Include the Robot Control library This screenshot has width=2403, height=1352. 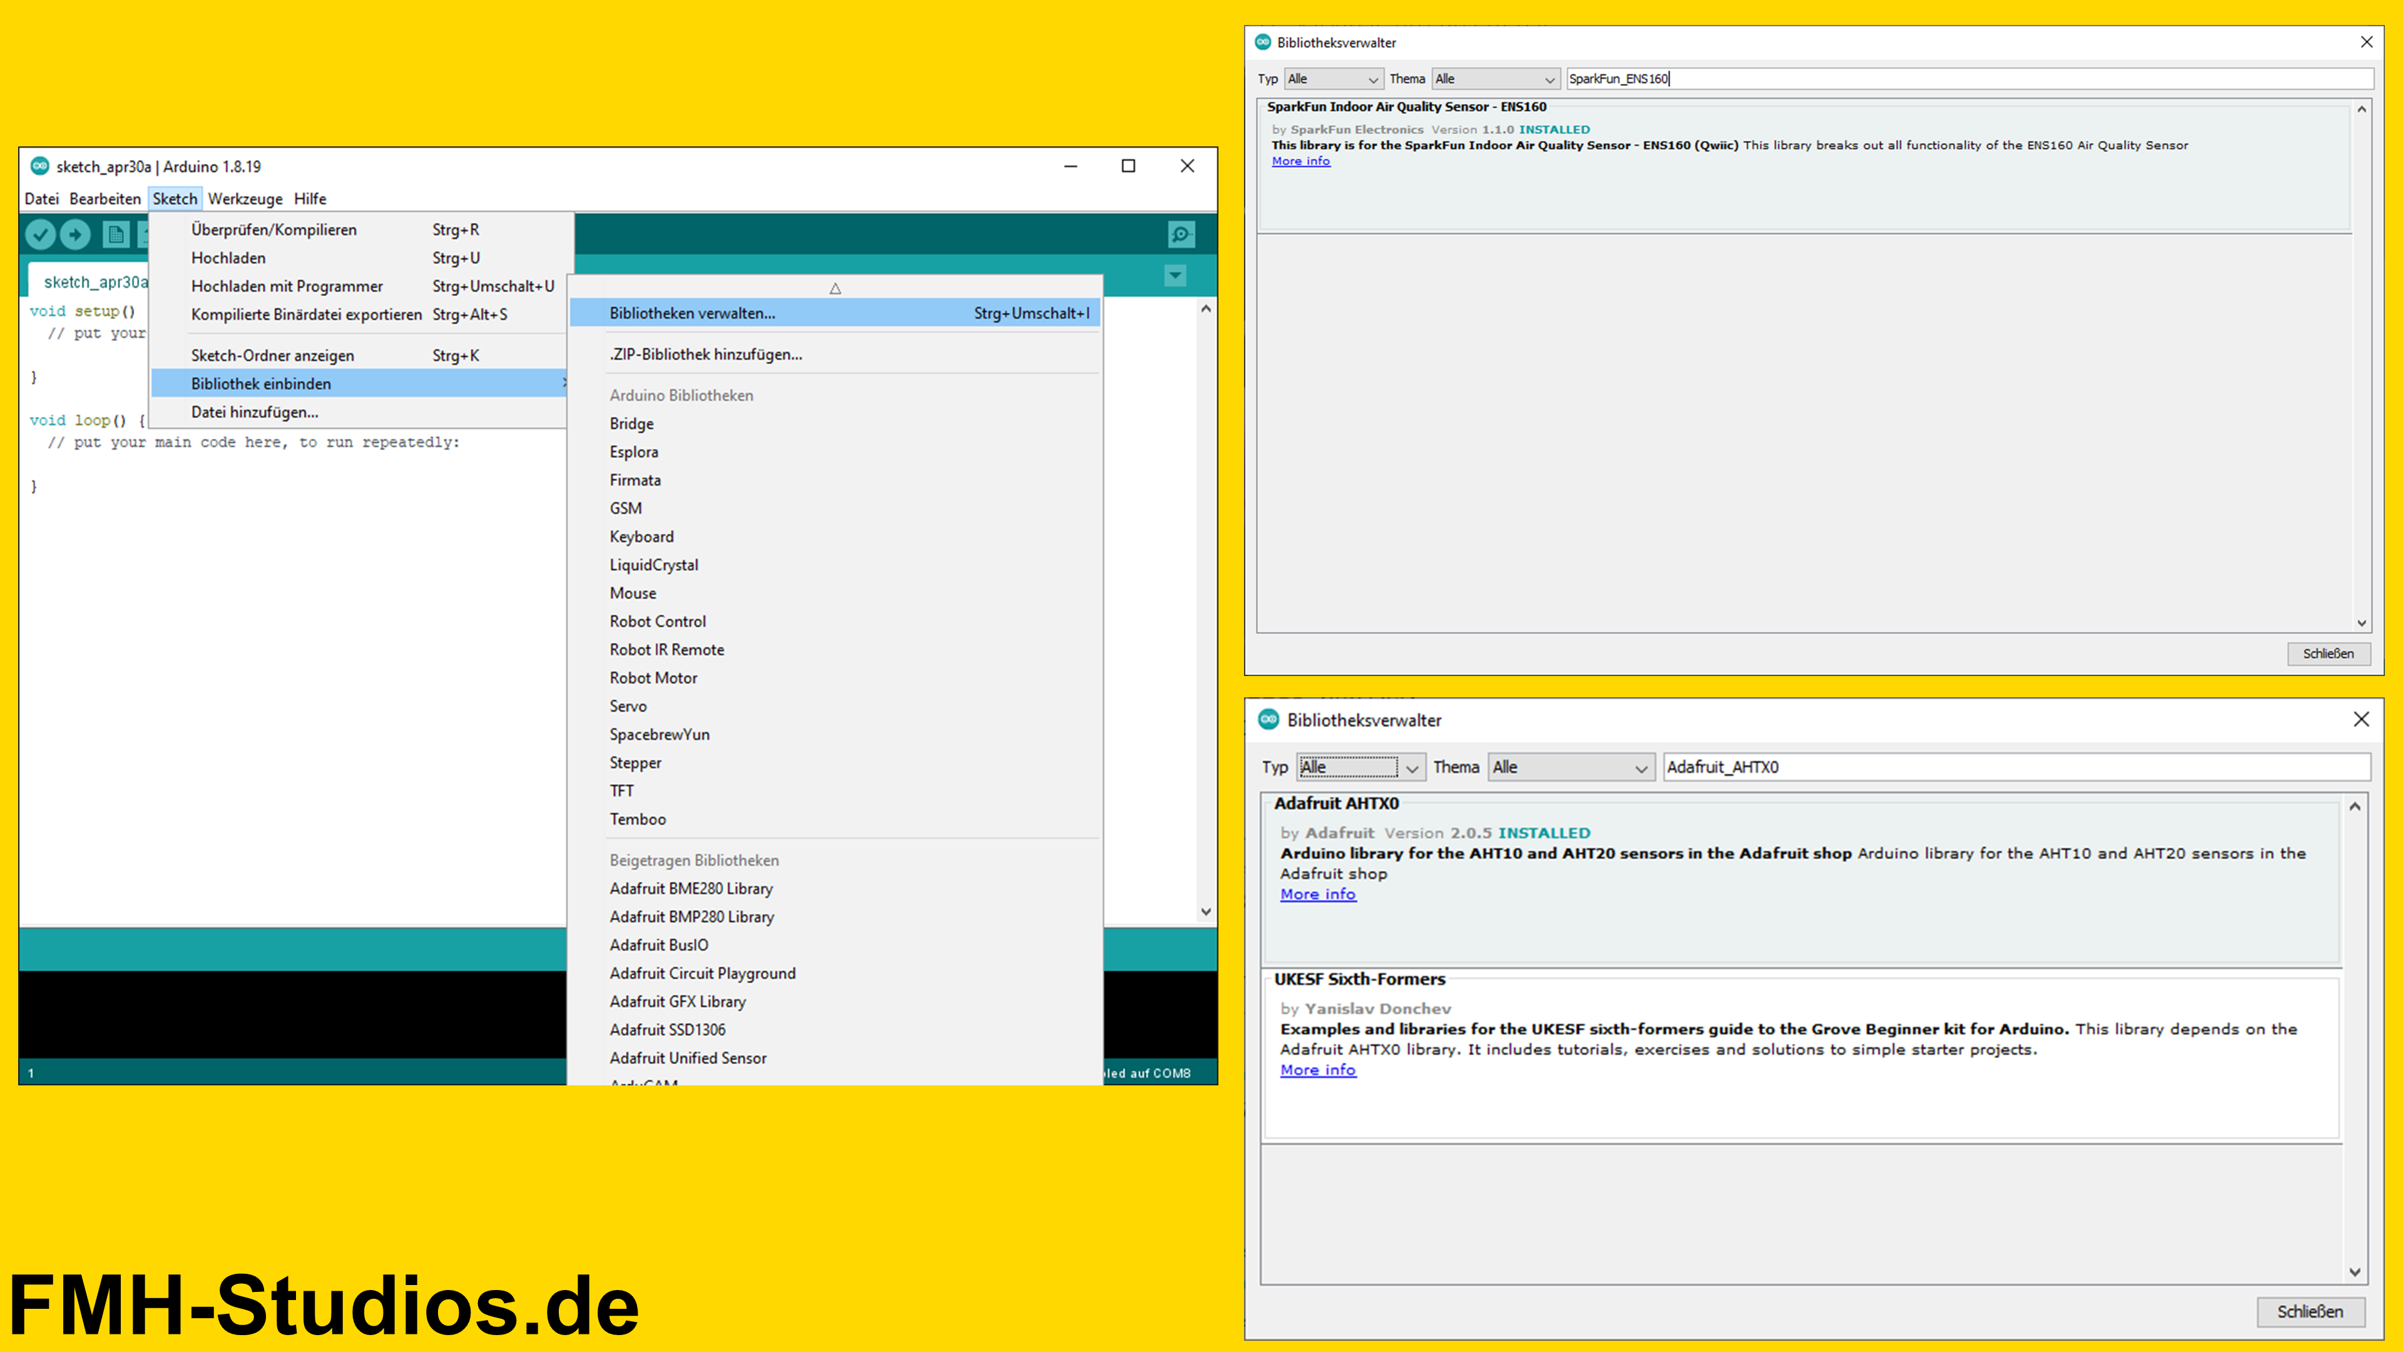pyautogui.click(x=835, y=622)
